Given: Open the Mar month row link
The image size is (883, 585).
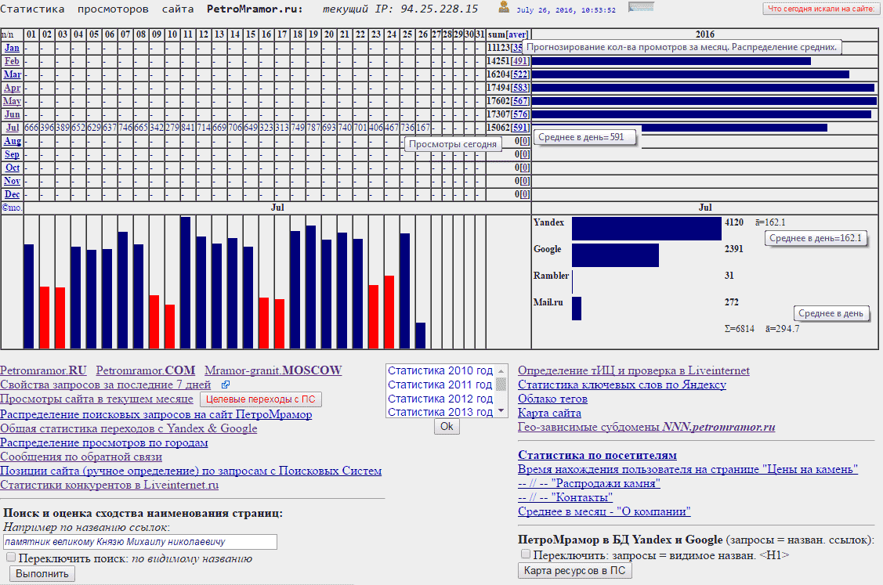Looking at the screenshot, I should [x=13, y=74].
